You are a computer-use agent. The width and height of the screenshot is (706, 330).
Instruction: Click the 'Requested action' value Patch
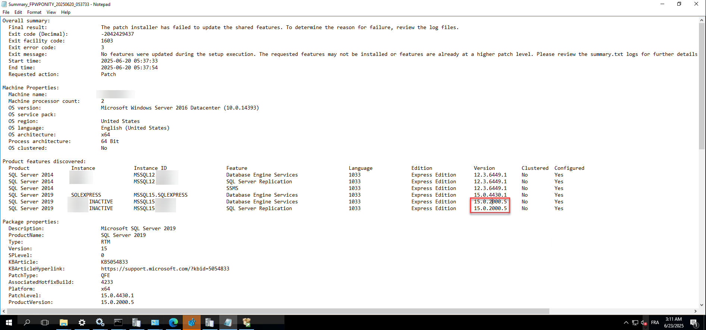109,74
